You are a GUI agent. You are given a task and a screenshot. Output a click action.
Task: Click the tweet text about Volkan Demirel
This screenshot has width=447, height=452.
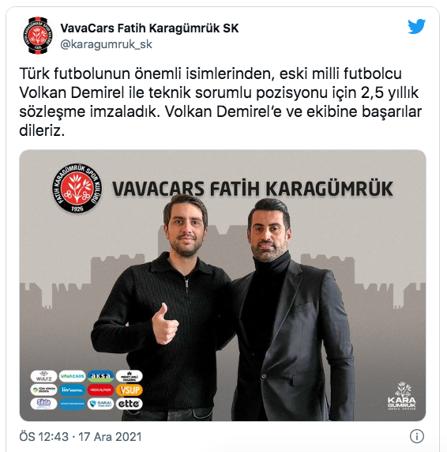tap(220, 102)
